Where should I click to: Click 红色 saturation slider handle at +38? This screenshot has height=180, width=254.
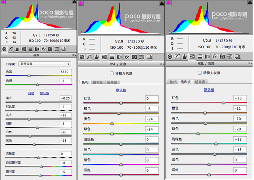pyautogui.click(x=223, y=103)
